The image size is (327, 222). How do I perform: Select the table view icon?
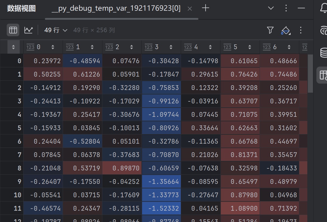click(13, 30)
